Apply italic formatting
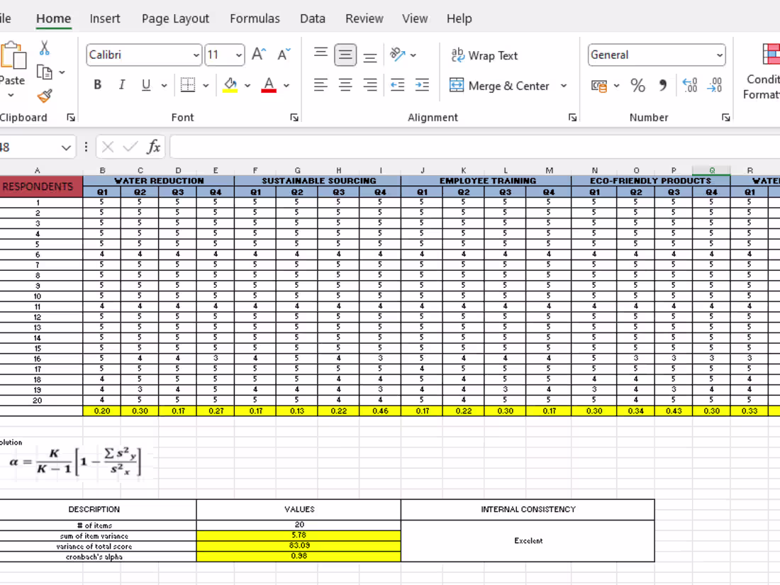Viewport: 780px width, 585px height. [x=121, y=84]
